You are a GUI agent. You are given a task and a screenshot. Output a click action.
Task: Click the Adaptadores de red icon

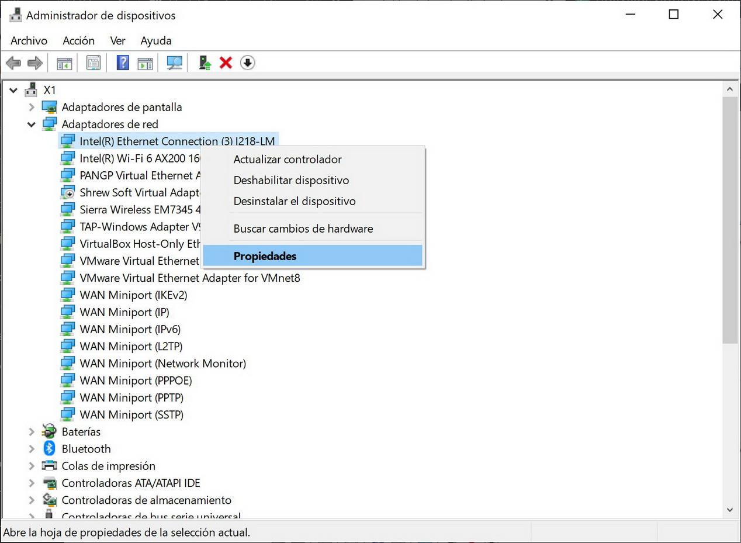tap(50, 124)
